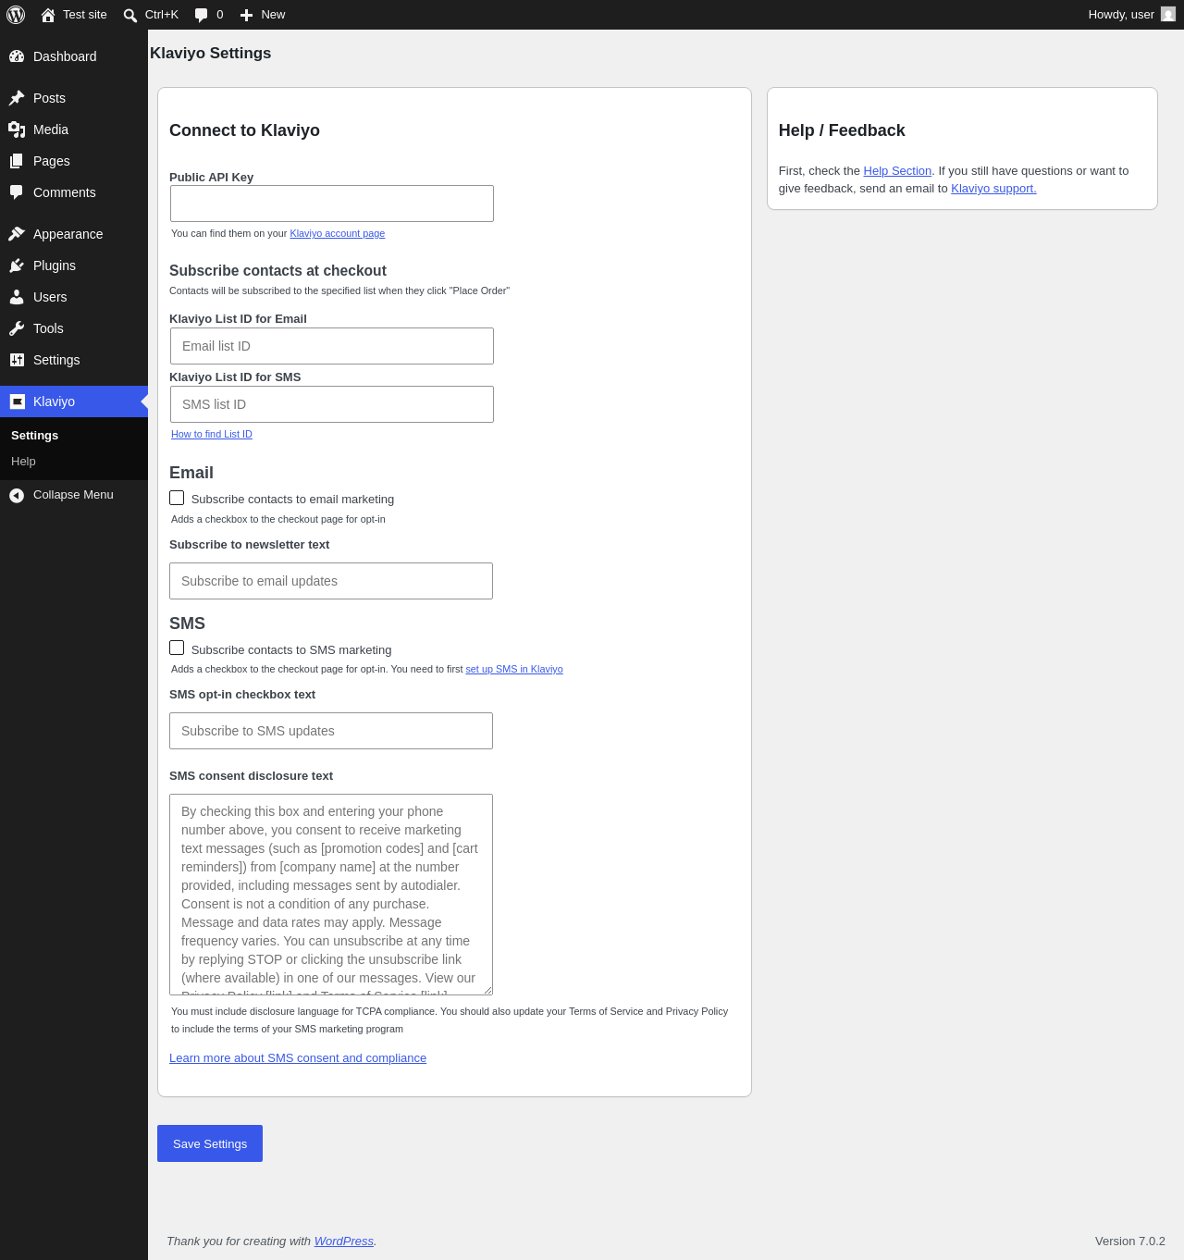Click the Klaviyo Settings page heading
1184x1260 pixels.
[211, 54]
